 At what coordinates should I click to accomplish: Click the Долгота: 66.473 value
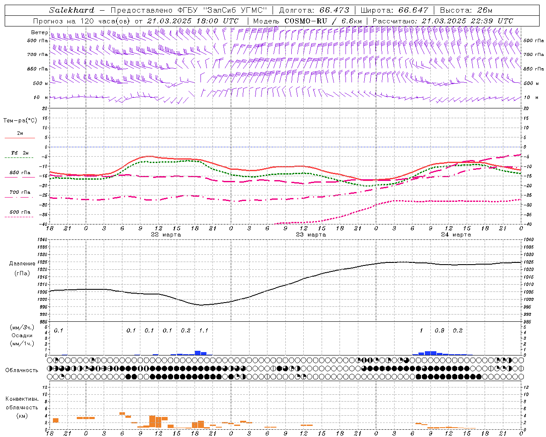[x=314, y=10]
